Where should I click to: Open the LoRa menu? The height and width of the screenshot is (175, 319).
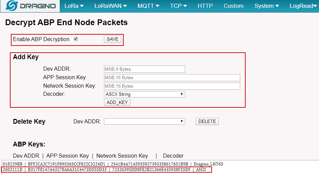74,6
